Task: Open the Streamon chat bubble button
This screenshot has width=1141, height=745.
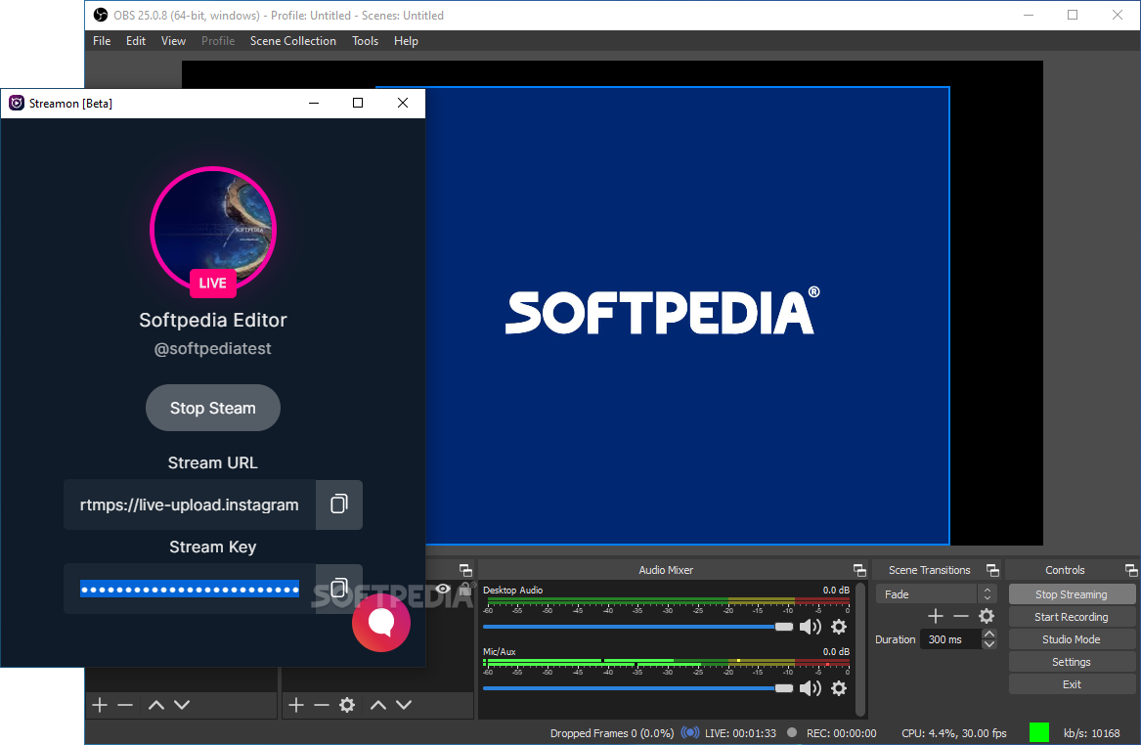Action: tap(381, 623)
